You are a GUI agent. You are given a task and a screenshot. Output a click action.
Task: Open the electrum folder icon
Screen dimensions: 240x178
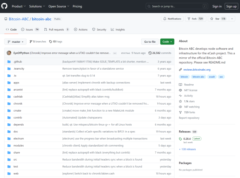pyautogui.click(x=9, y=139)
